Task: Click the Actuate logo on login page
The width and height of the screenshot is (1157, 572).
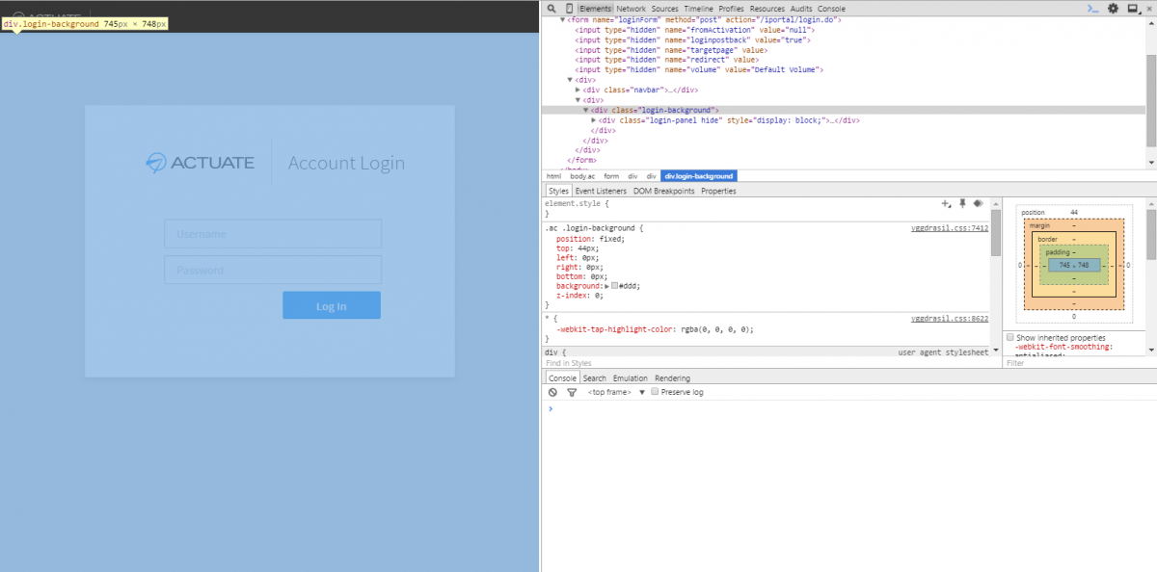Action: click(x=201, y=162)
